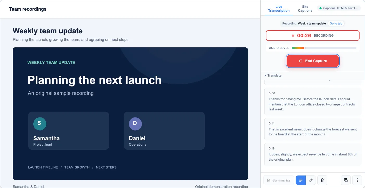Follow the Go to tab link
The height and width of the screenshot is (188, 365).
[x=336, y=23]
